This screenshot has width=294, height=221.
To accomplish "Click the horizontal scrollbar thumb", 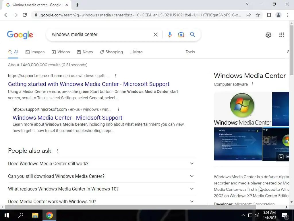I will coord(130,207).
